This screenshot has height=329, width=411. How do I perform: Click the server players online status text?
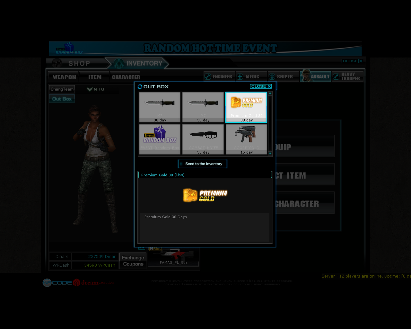[x=366, y=276]
